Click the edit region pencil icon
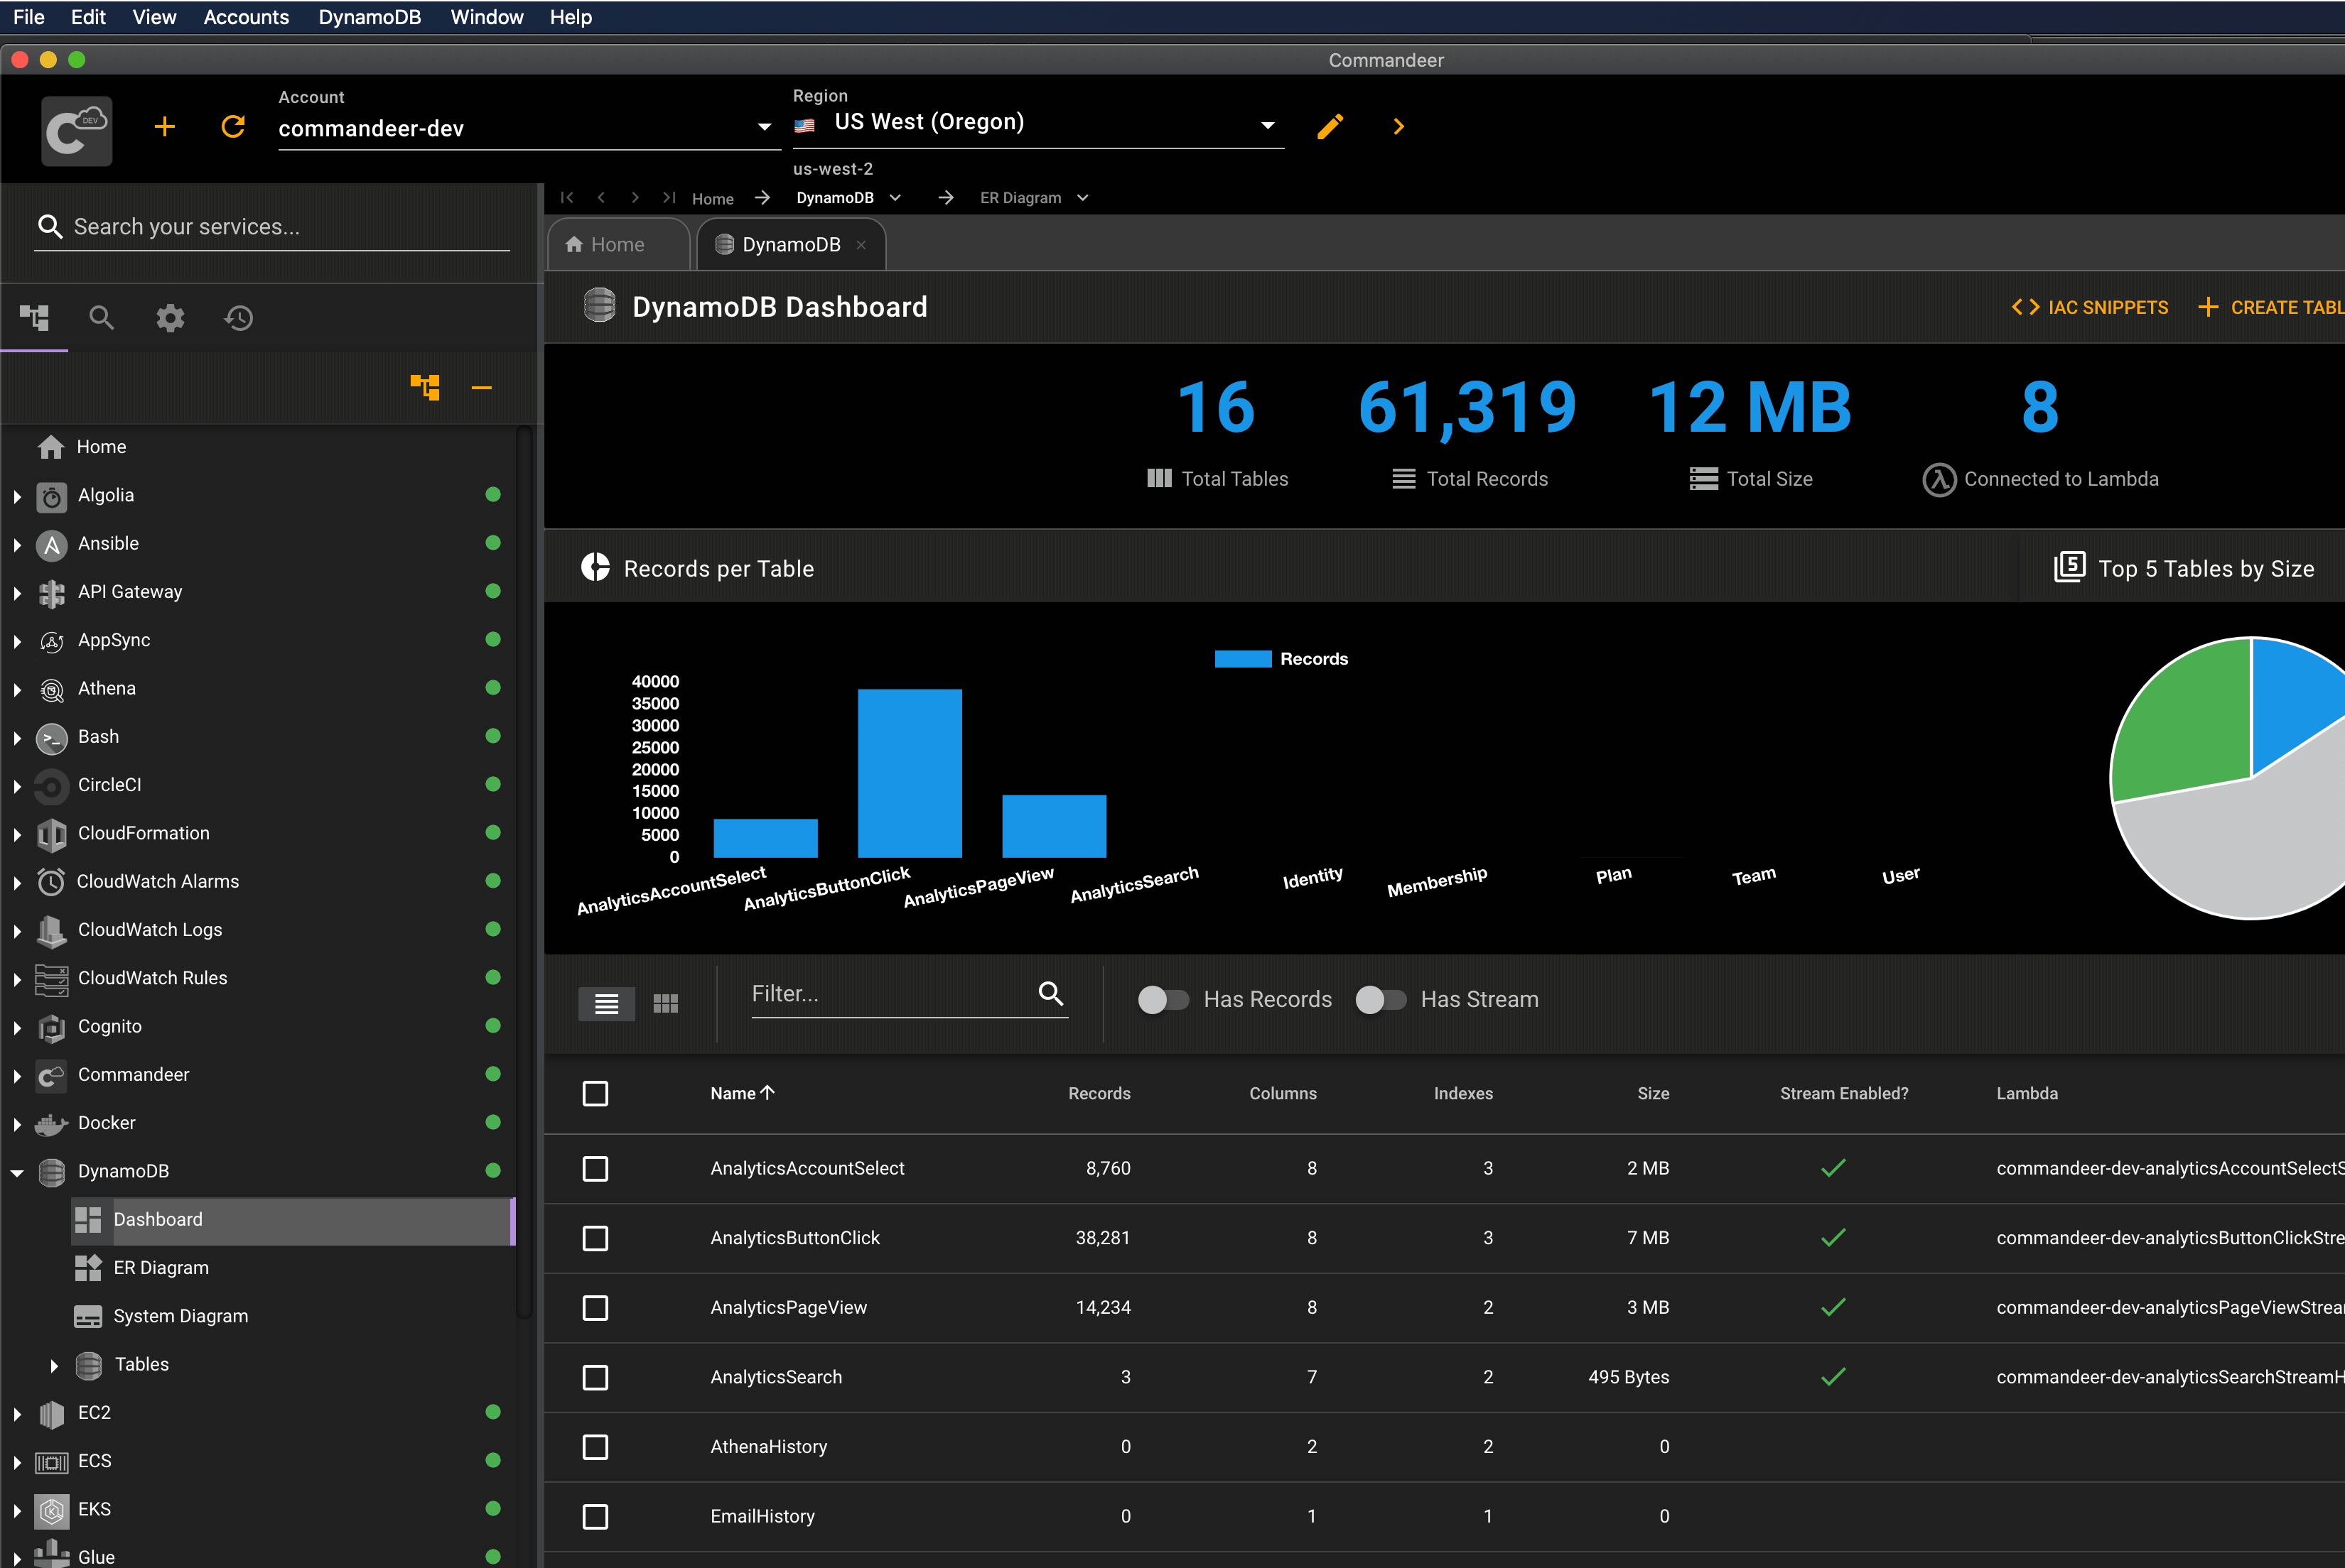This screenshot has width=2345, height=1568. pos(1330,127)
